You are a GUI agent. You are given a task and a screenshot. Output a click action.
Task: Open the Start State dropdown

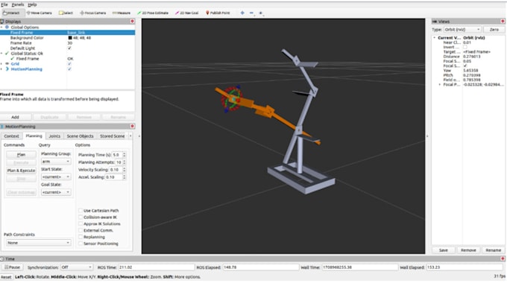click(56, 177)
